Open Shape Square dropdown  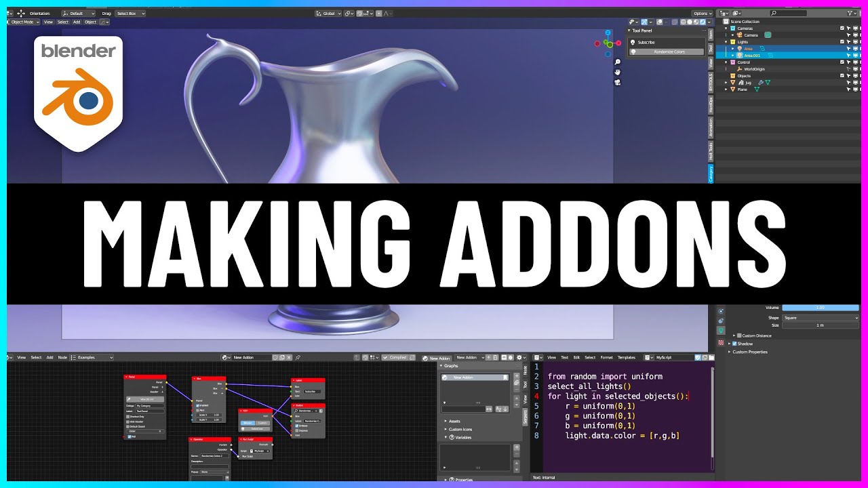[821, 317]
